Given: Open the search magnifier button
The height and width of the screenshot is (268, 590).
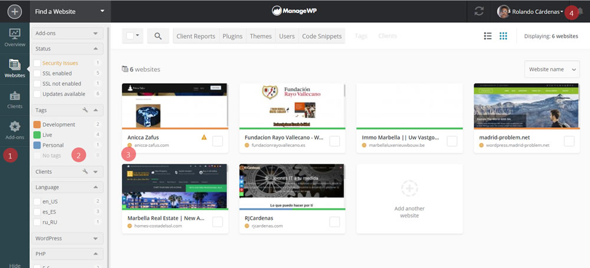Looking at the screenshot, I should pyautogui.click(x=158, y=36).
